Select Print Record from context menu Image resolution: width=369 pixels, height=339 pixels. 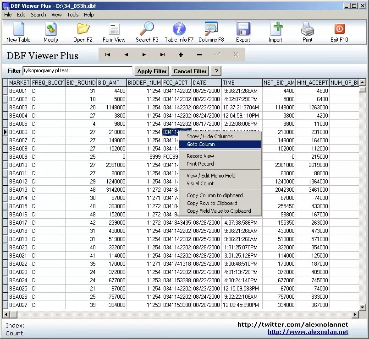[220, 164]
